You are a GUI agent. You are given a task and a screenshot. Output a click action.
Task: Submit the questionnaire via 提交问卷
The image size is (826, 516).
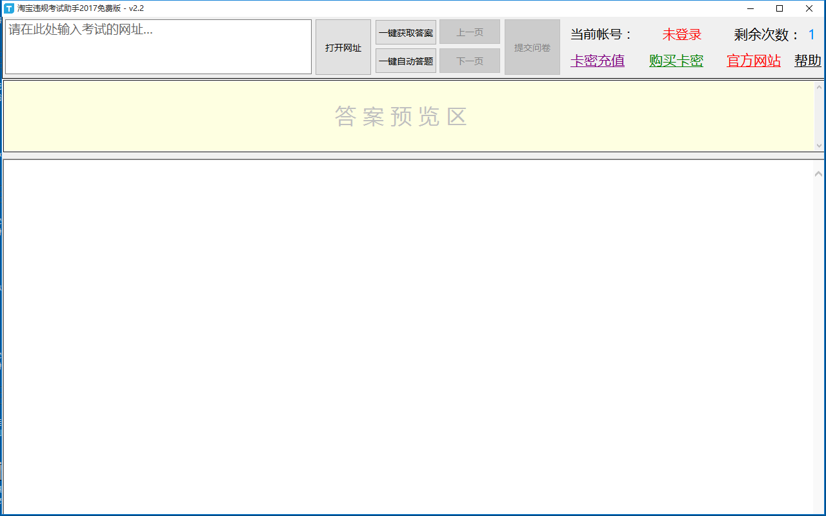coord(532,47)
